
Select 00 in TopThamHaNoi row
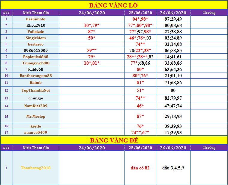pos(173,90)
